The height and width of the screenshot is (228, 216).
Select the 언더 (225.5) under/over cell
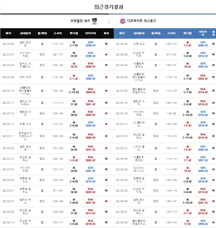pos(203,148)
